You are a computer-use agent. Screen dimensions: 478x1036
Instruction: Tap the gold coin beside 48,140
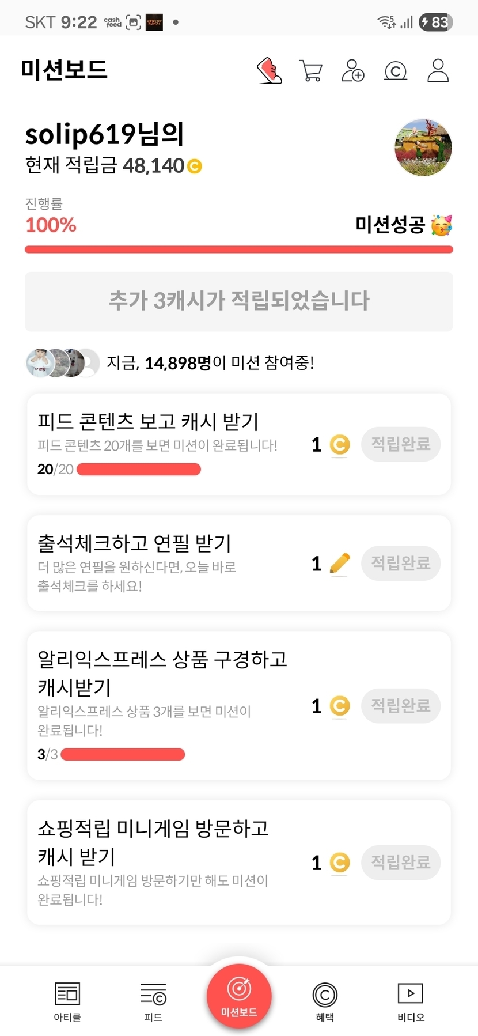pos(195,167)
